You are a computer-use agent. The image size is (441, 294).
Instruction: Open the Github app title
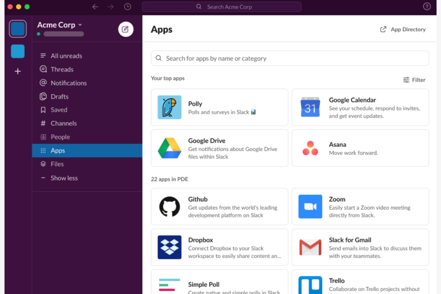click(198, 199)
